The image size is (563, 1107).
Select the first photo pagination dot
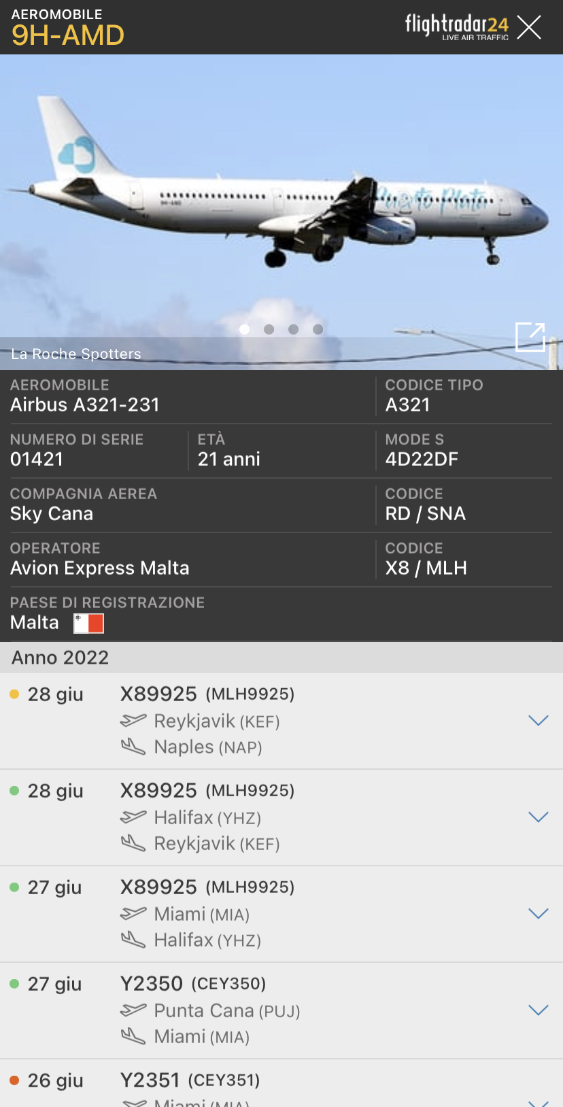point(245,329)
